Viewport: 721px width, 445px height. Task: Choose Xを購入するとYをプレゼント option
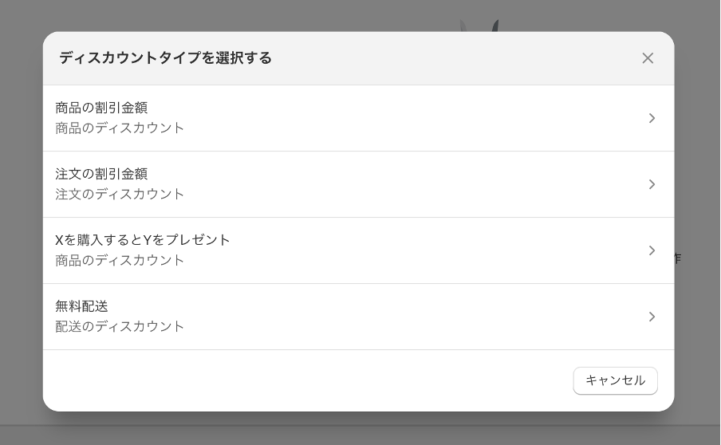[x=359, y=250]
